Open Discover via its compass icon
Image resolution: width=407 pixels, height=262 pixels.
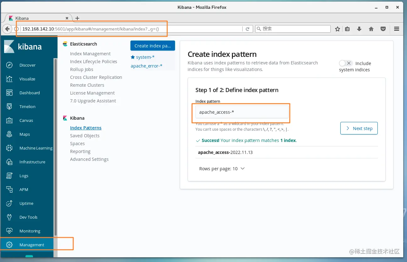(9, 65)
